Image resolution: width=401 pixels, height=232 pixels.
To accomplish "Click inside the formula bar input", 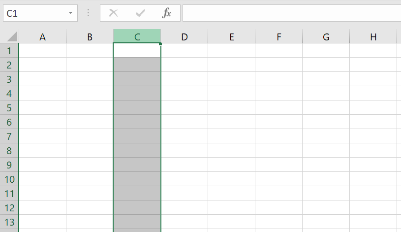I will pos(290,13).
